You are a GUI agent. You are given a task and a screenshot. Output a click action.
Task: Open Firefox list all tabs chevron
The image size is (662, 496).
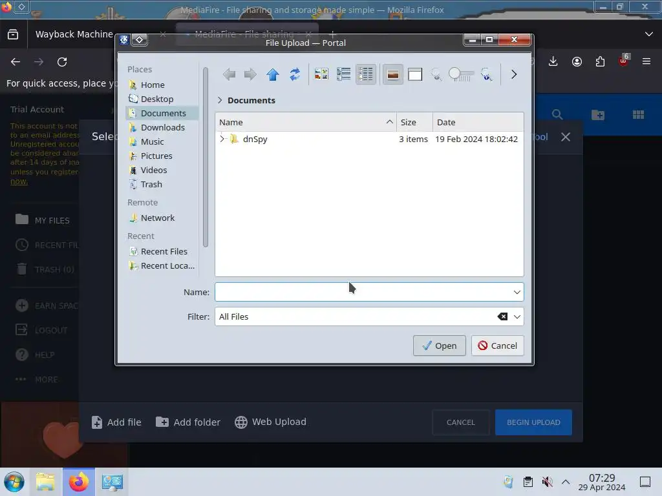649,34
